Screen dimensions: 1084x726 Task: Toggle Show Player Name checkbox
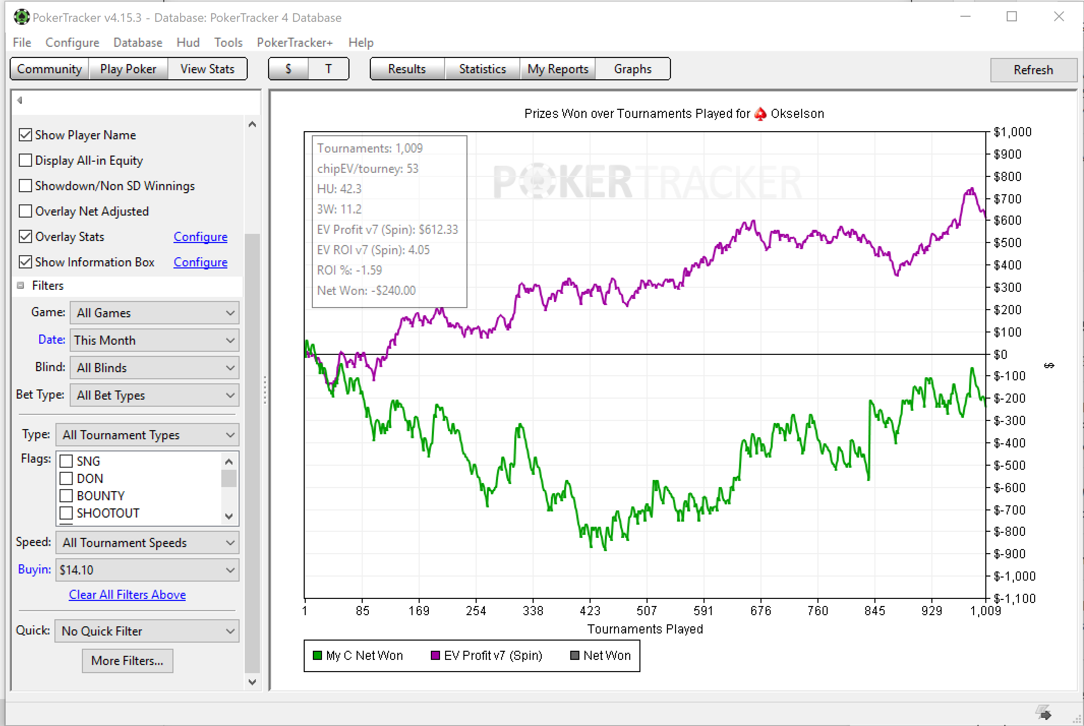click(x=25, y=135)
